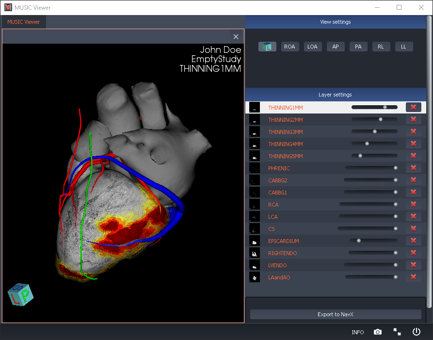Screen dimensions: 433x340
Task: Select the CABBG1 layer name
Action: pos(277,193)
